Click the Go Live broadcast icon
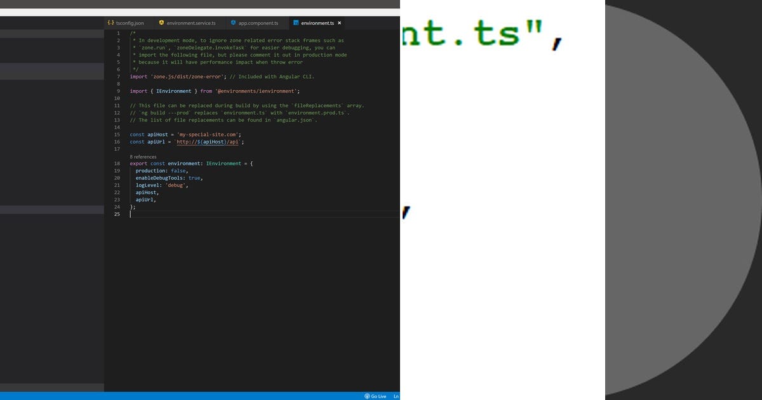The image size is (762, 400). 367,396
